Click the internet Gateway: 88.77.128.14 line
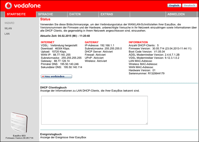The width and height of the screenshot is (199, 142). 55,61
